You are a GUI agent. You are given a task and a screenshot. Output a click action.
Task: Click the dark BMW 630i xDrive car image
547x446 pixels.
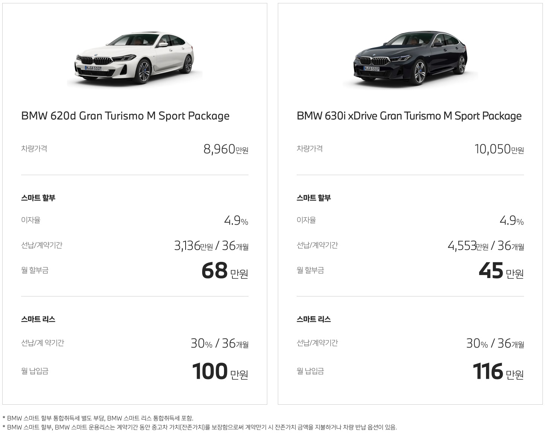410,57
